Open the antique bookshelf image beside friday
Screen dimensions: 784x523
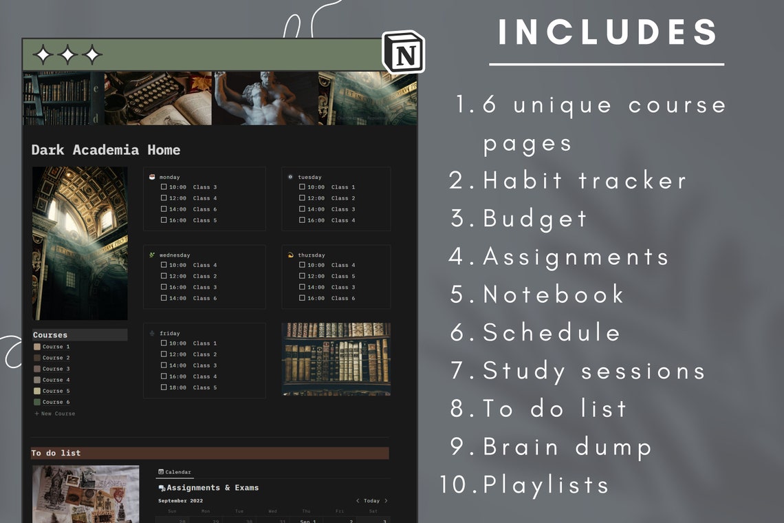(x=336, y=359)
